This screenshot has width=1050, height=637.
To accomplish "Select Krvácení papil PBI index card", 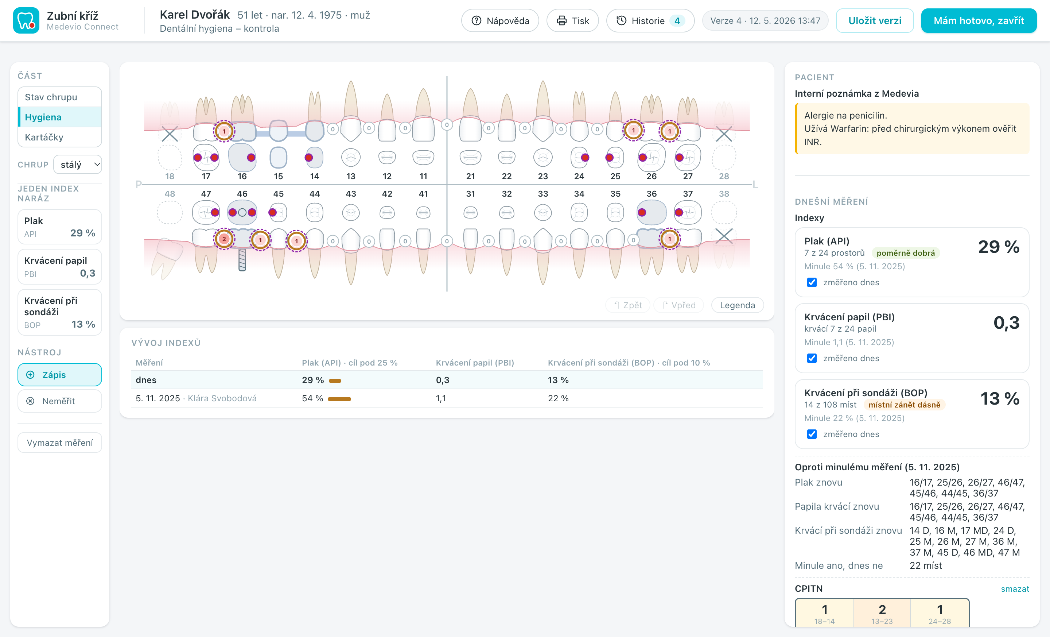I will tap(60, 266).
